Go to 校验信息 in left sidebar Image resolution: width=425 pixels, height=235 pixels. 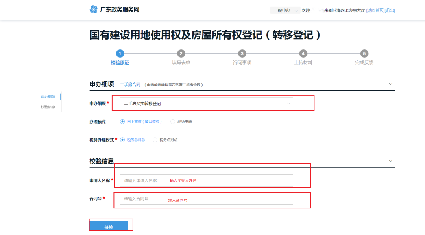(x=48, y=107)
